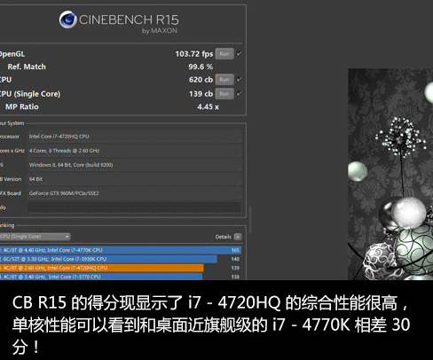Toggle the CPU (Single Core) test checkbox
The height and width of the screenshot is (360, 433).
240,94
